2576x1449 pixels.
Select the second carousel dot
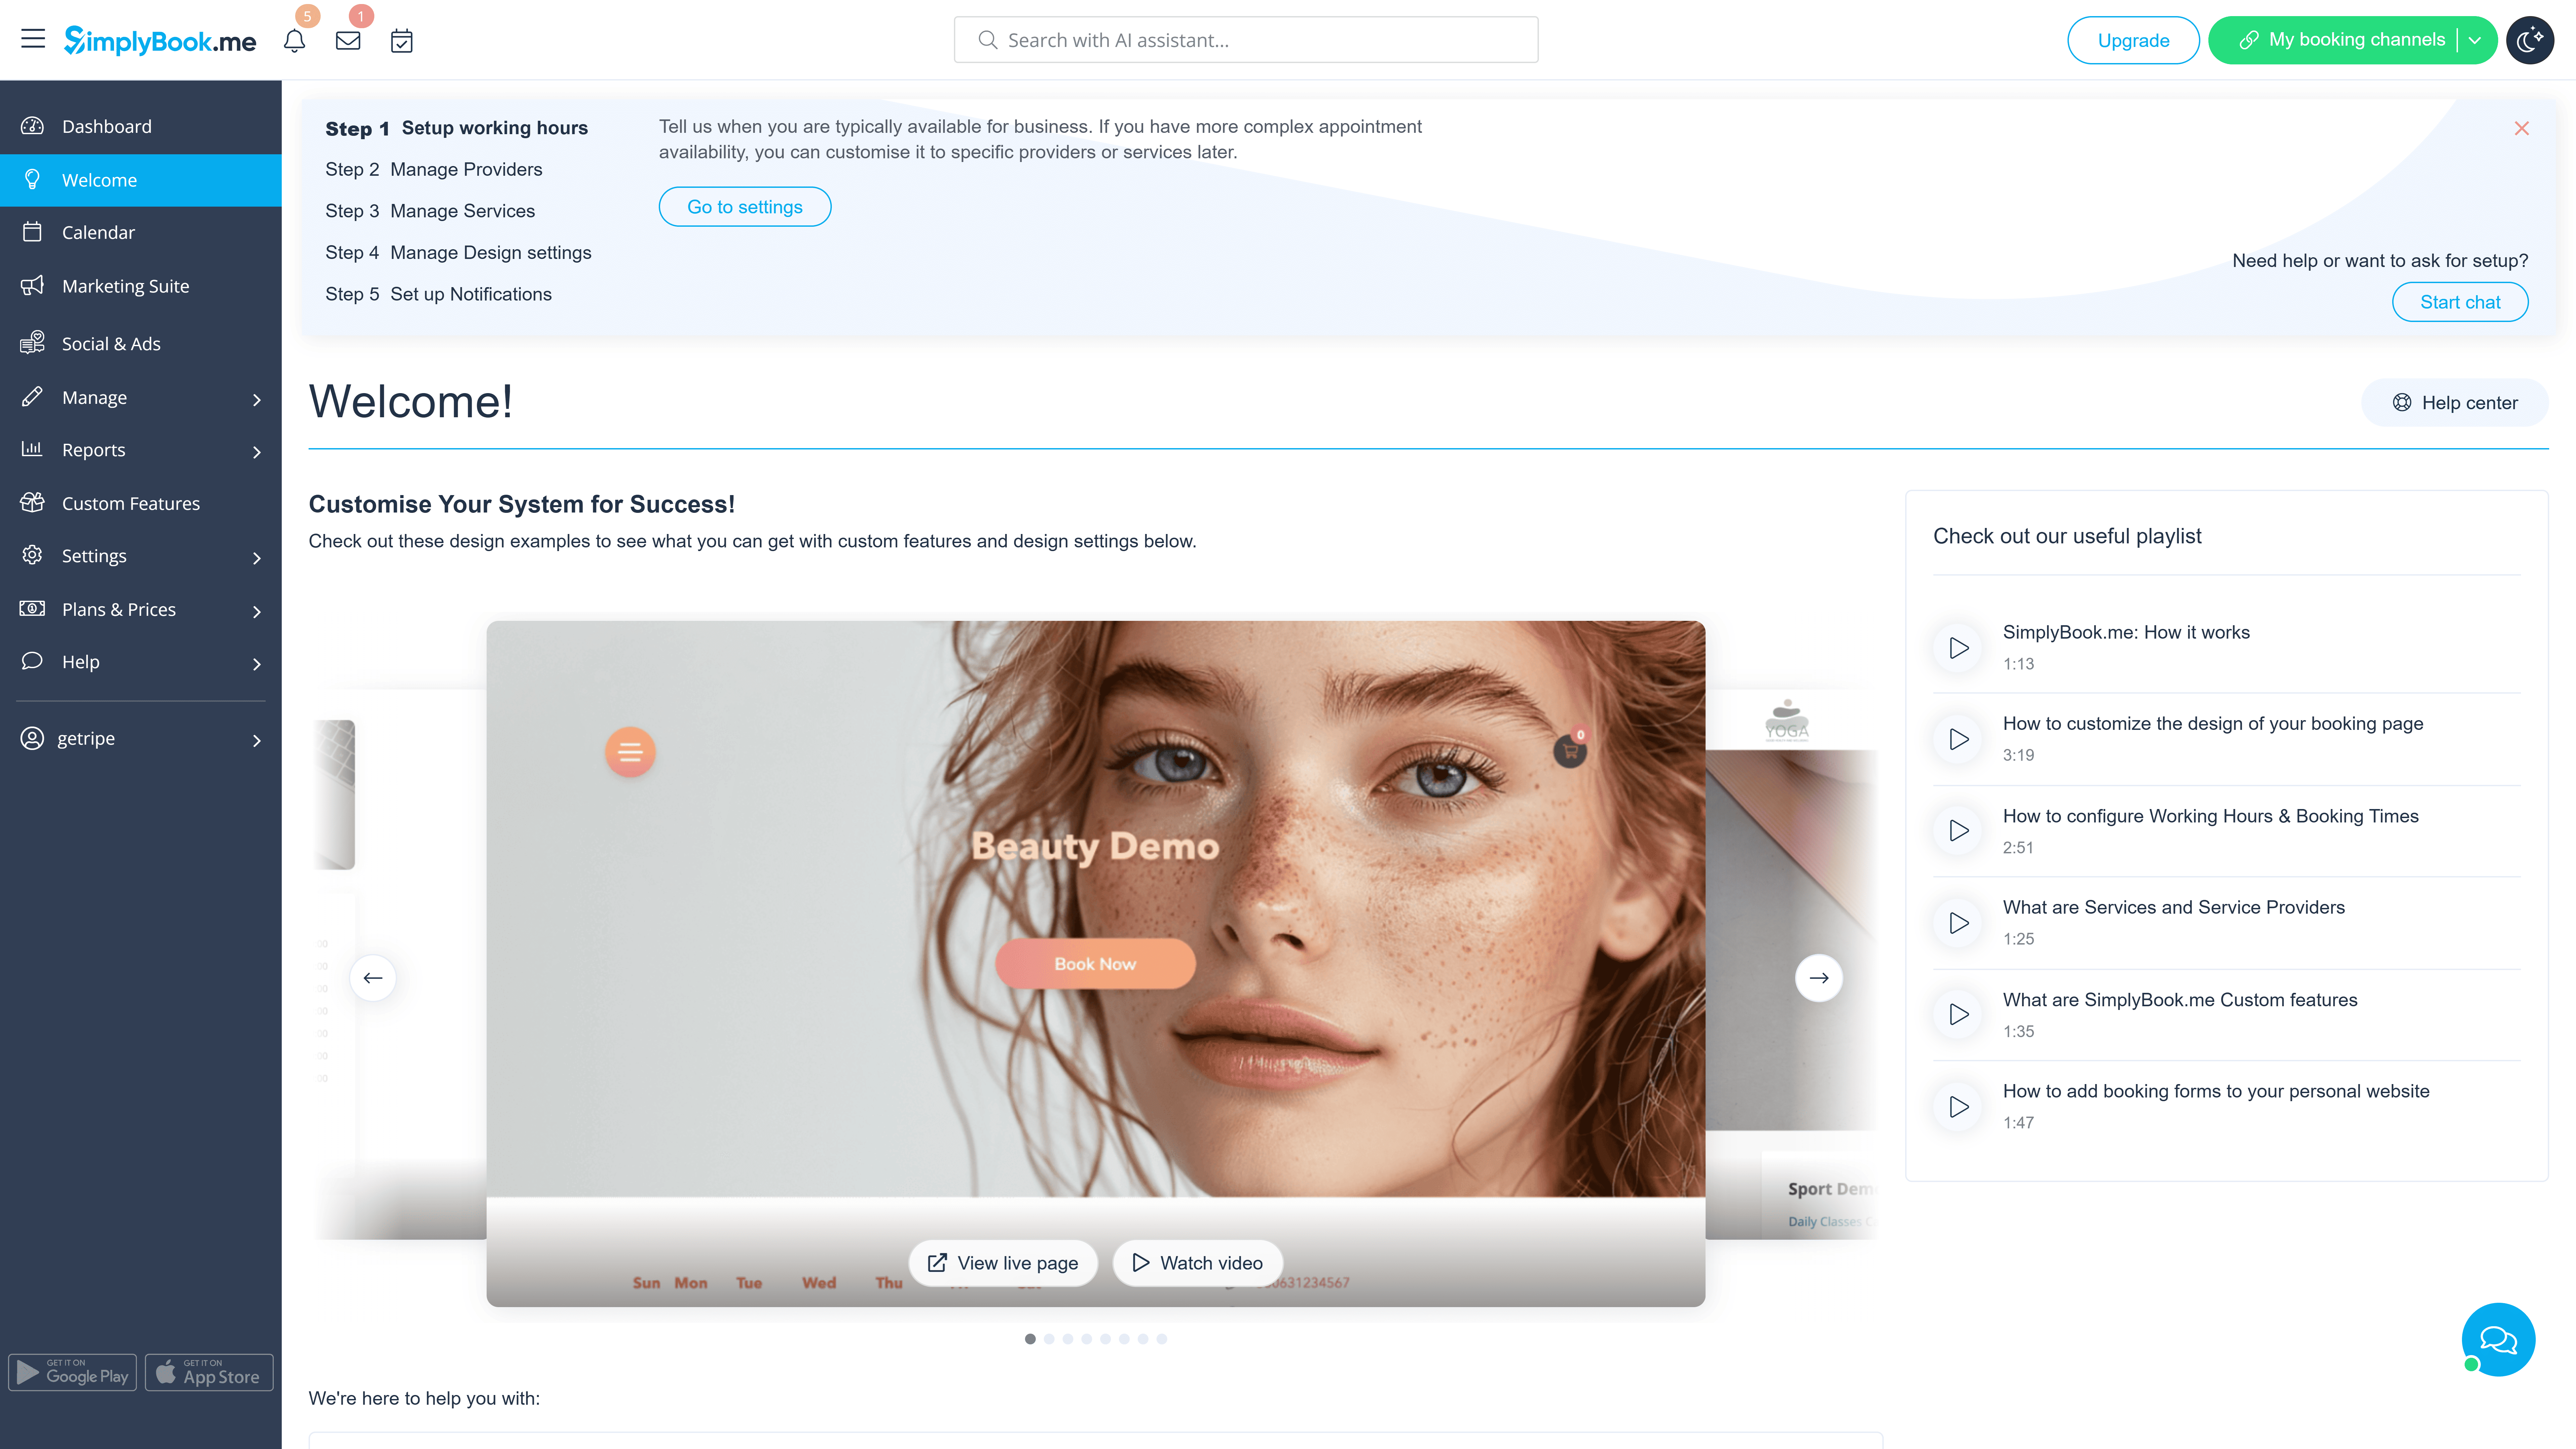[1049, 1339]
